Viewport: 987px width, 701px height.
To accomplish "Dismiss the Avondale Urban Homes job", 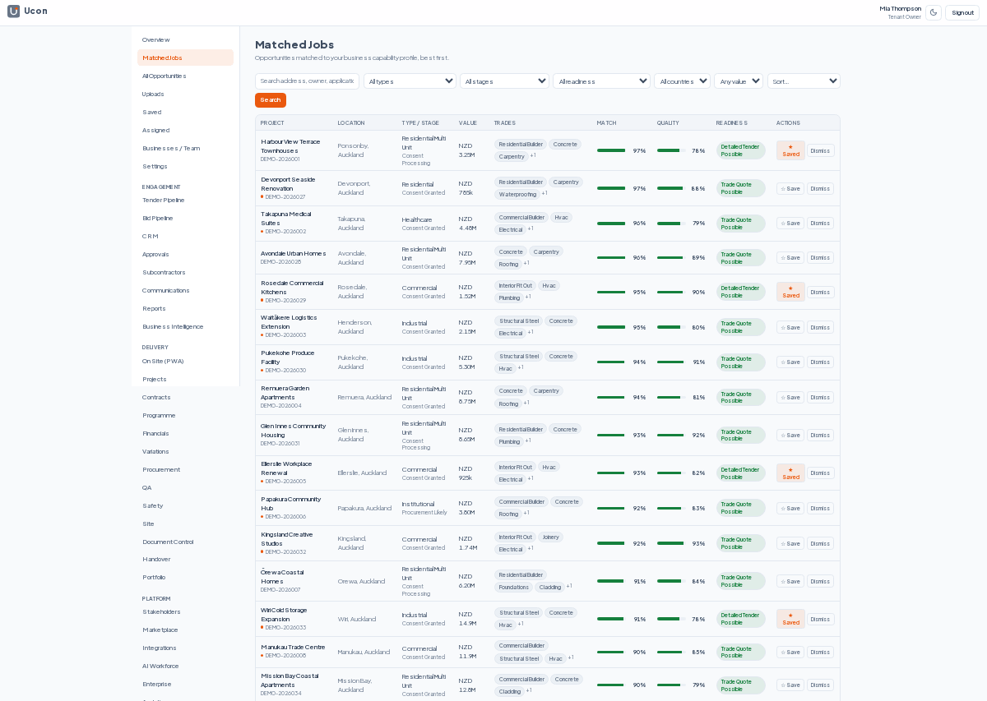I will pos(820,257).
